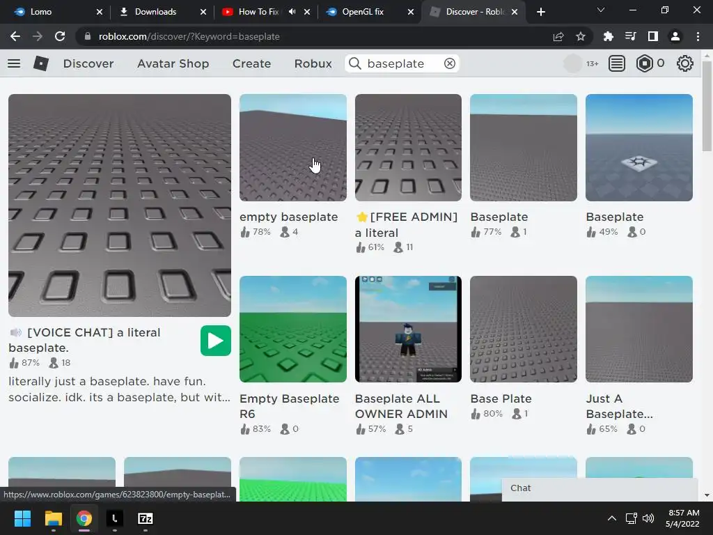This screenshot has width=713, height=535.
Task: Open the Chrome three-dot menu
Action: [x=698, y=36]
